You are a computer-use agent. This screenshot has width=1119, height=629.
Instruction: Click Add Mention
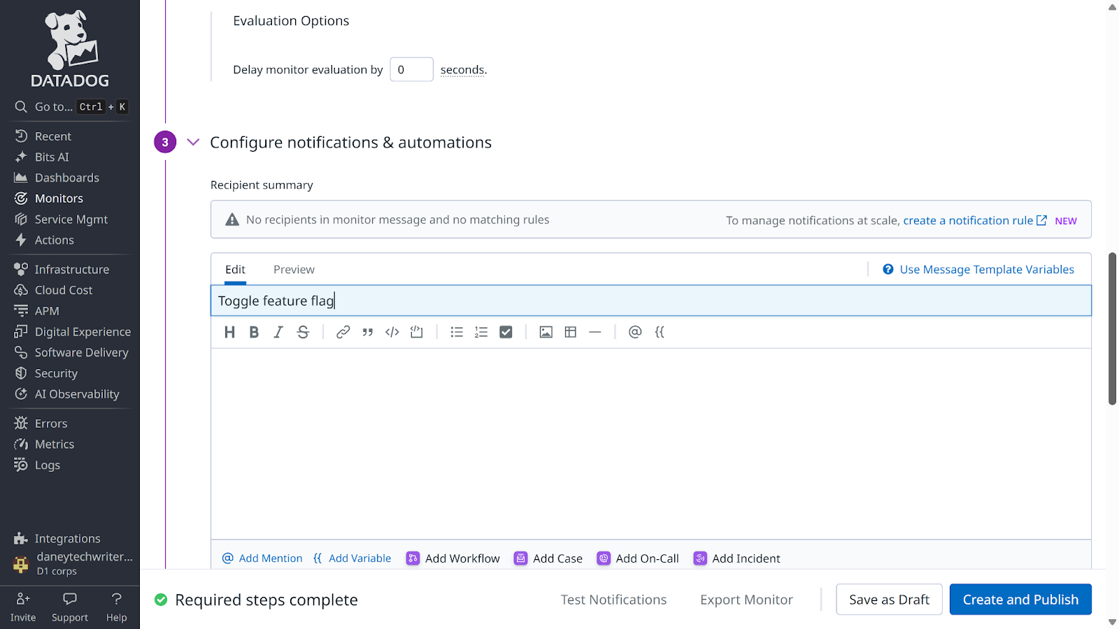[x=262, y=558]
